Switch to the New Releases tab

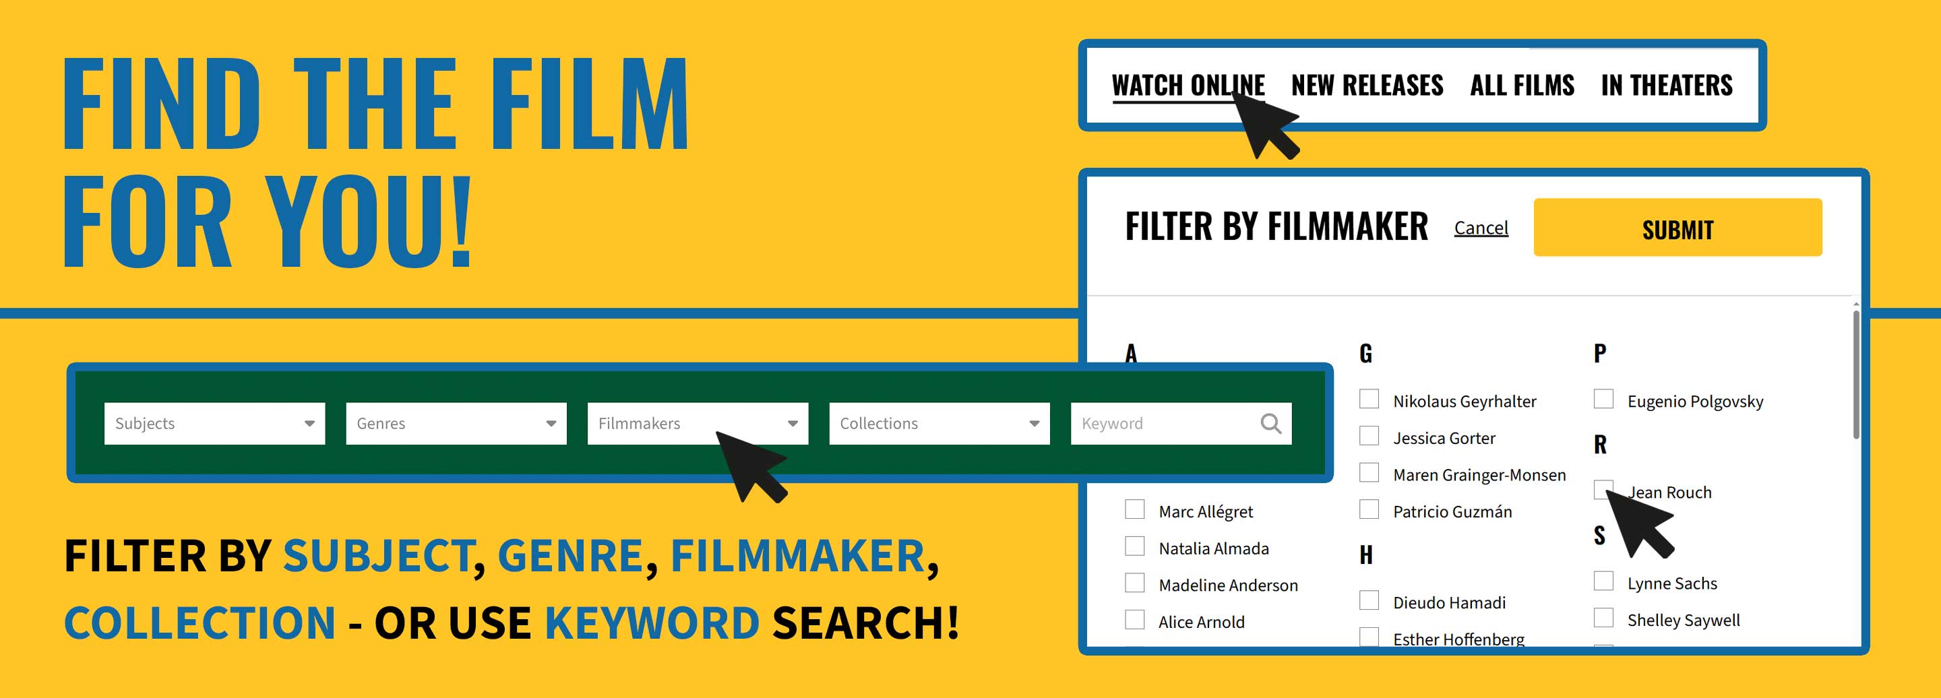1367,86
